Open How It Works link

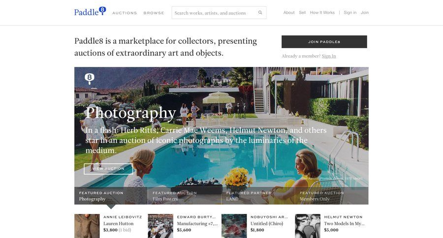coord(322,12)
